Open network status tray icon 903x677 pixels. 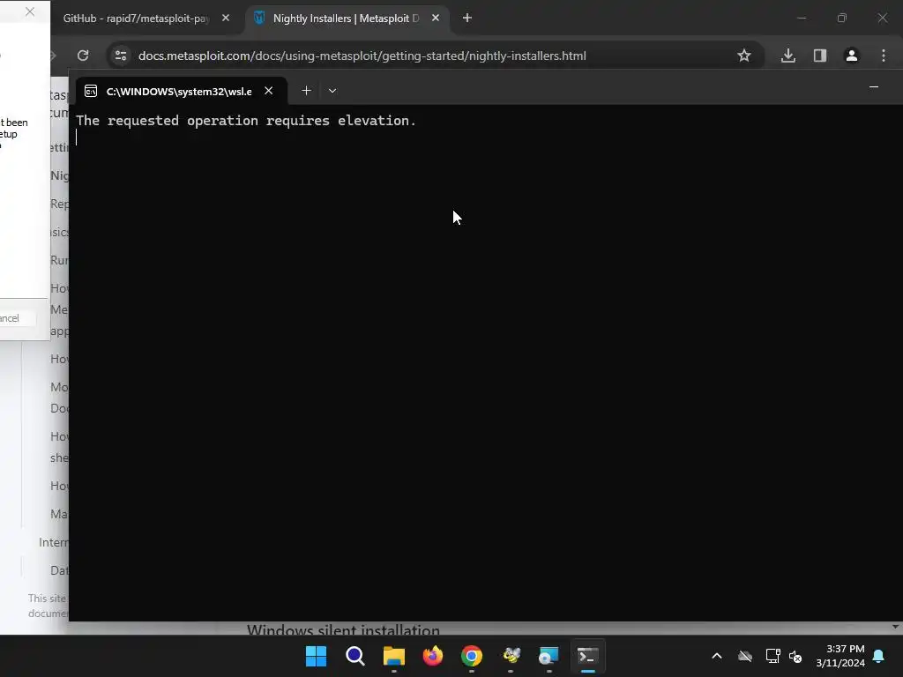pos(772,656)
